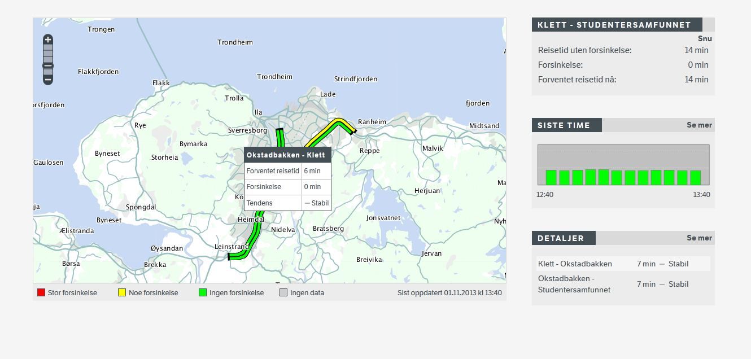Open Se mer in Detaljer panel
This screenshot has width=751, height=359.
(699, 238)
